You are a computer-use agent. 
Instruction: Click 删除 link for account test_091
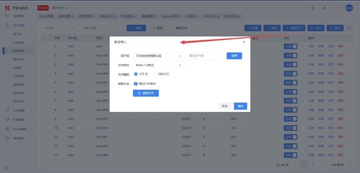pos(341,137)
